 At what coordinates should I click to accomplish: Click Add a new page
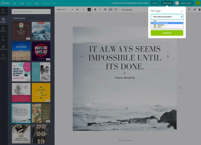(x=125, y=140)
